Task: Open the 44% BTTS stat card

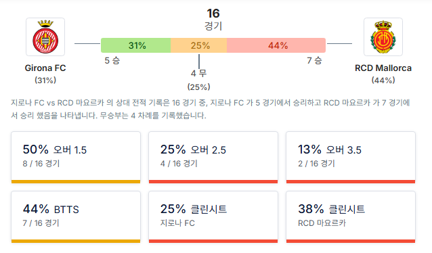Action: 76,217
